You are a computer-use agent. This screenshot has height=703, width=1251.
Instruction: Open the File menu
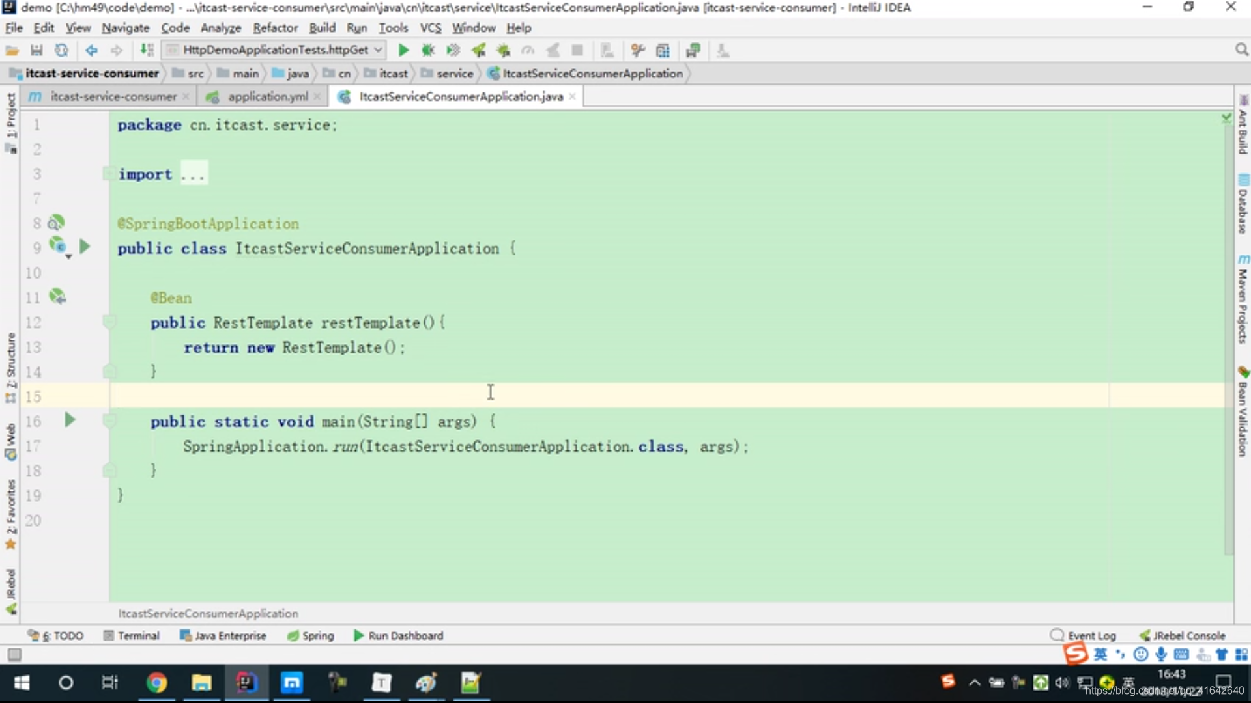[14, 28]
